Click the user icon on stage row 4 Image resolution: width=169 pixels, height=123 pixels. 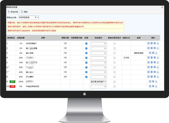pyautogui.click(x=158, y=58)
